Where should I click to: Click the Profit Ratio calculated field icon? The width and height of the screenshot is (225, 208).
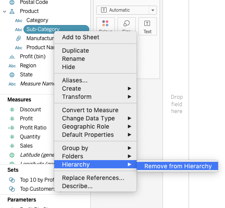tap(11, 128)
